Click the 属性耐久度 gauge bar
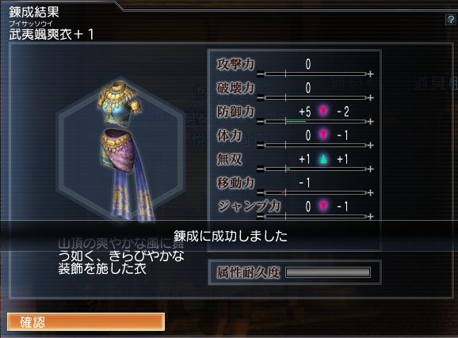 pyautogui.click(x=328, y=272)
